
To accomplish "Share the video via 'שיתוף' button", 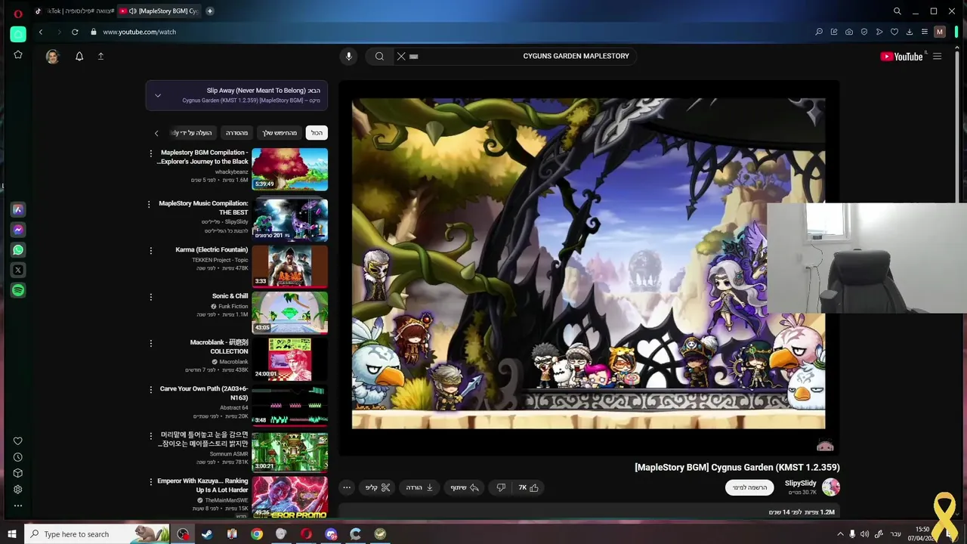I will (465, 487).
